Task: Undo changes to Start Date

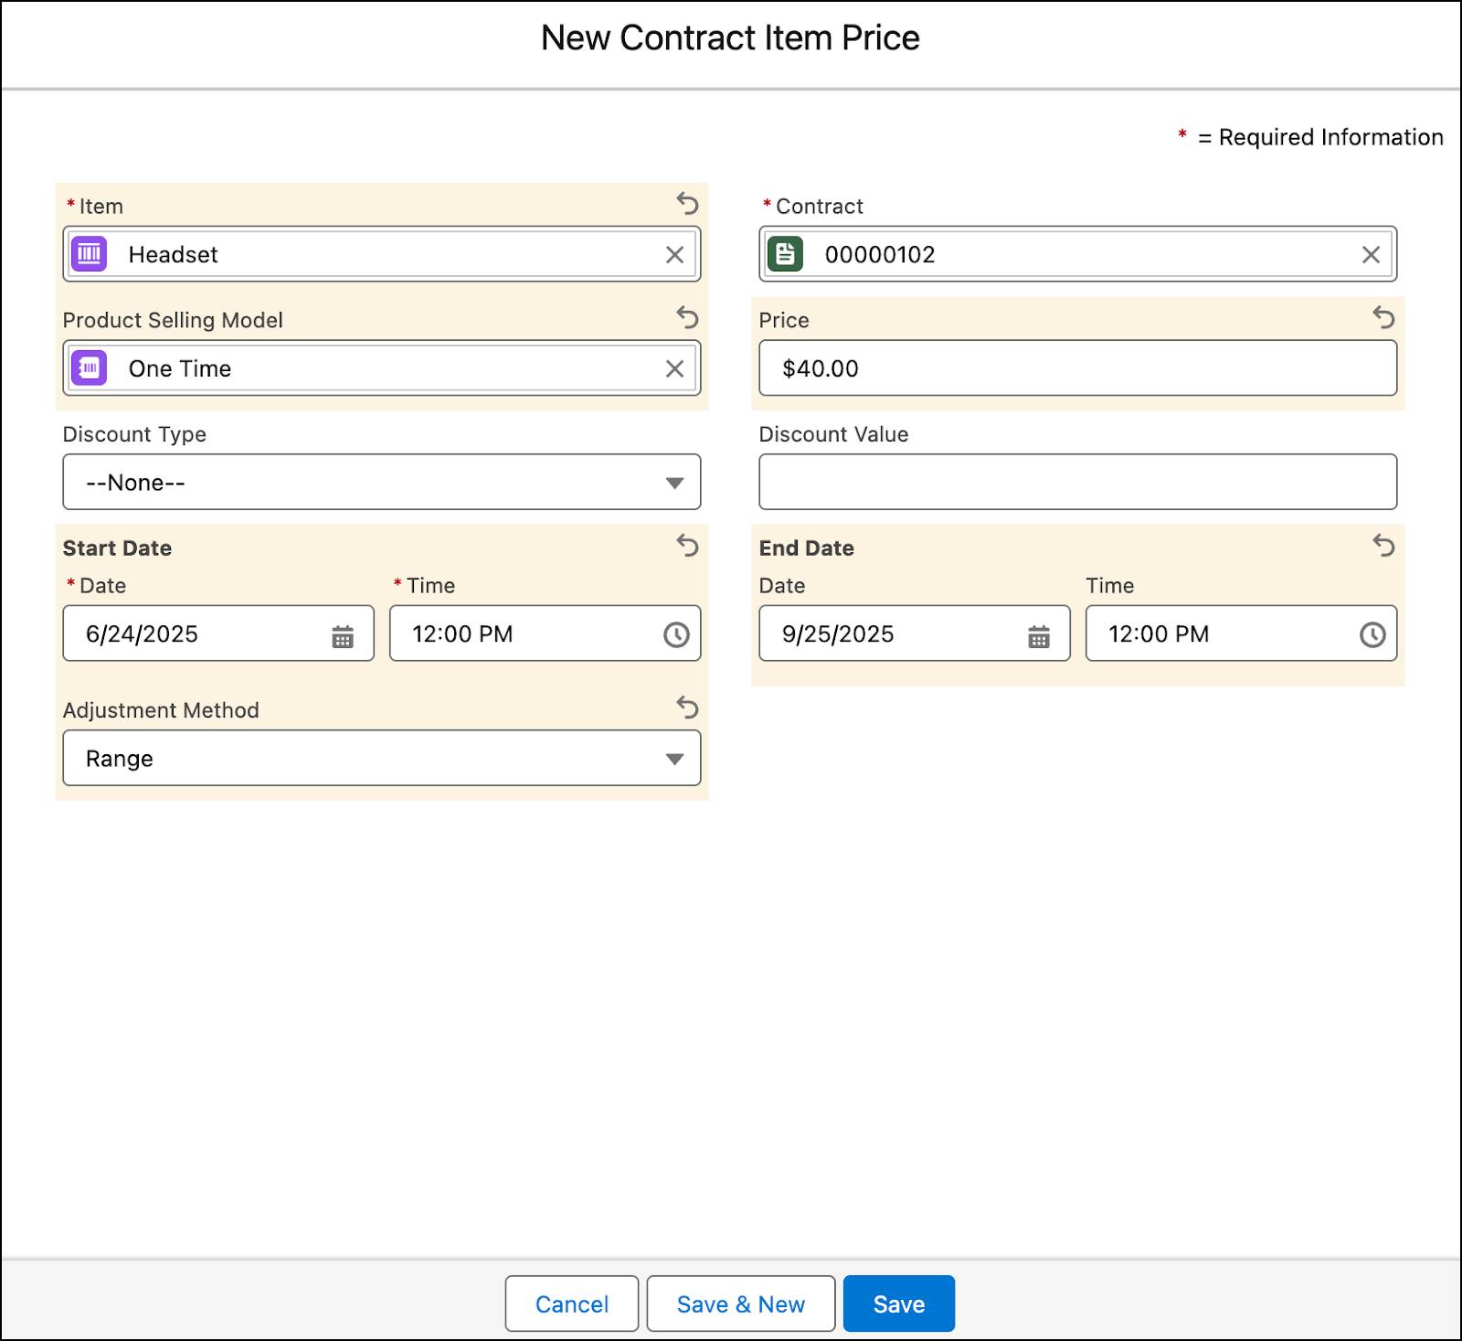Action: (x=687, y=546)
